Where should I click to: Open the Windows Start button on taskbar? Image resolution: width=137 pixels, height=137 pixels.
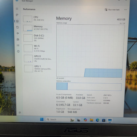(42, 119)
